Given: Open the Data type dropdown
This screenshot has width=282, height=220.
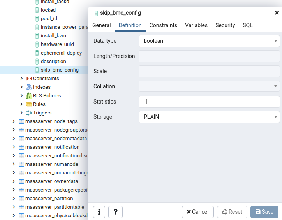Looking at the screenshot, I should coord(209,41).
